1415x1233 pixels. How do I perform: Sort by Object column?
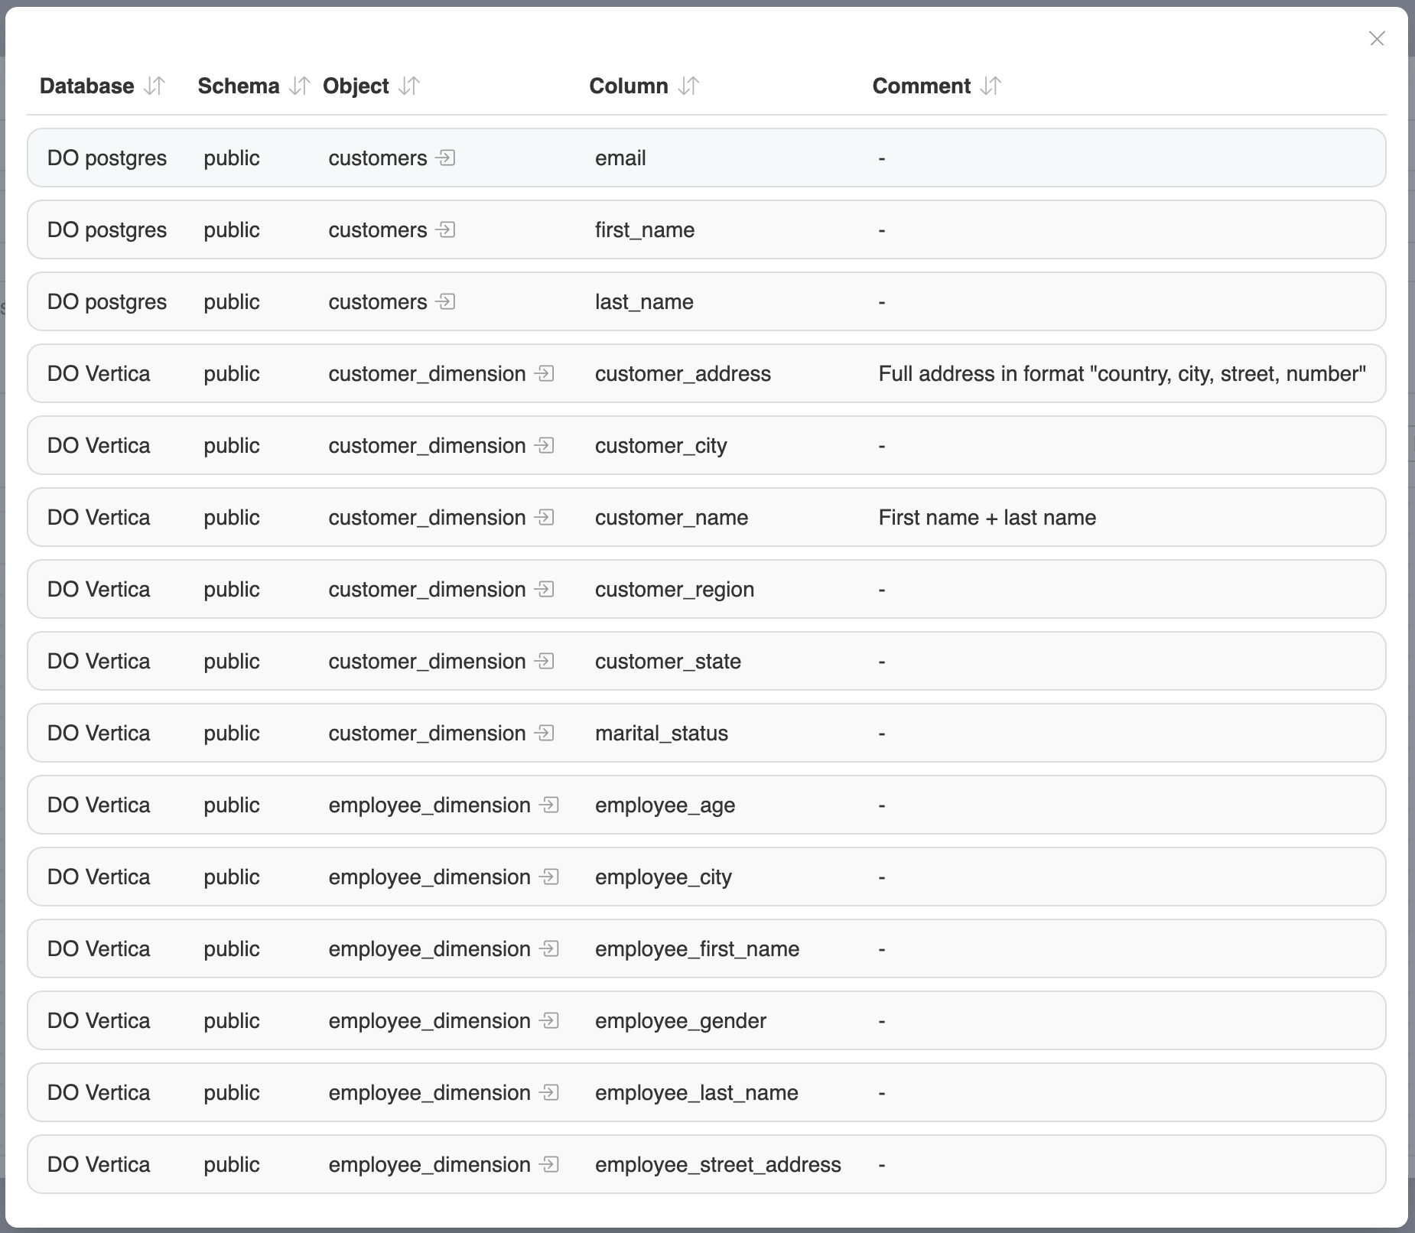tap(409, 86)
